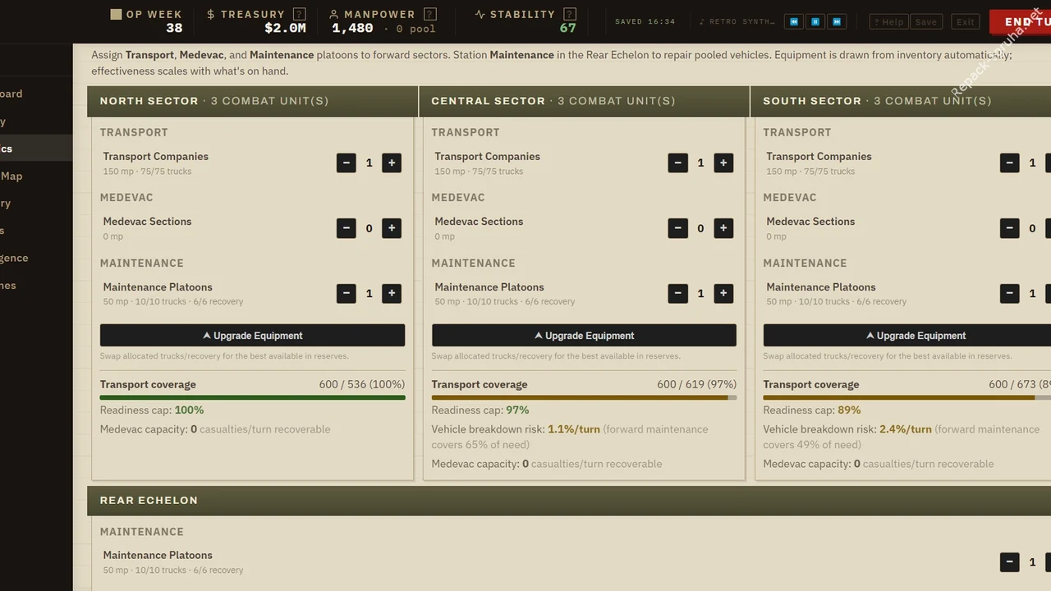Open the Intelligence sidebar item
The height and width of the screenshot is (591, 1051).
pyautogui.click(x=36, y=258)
